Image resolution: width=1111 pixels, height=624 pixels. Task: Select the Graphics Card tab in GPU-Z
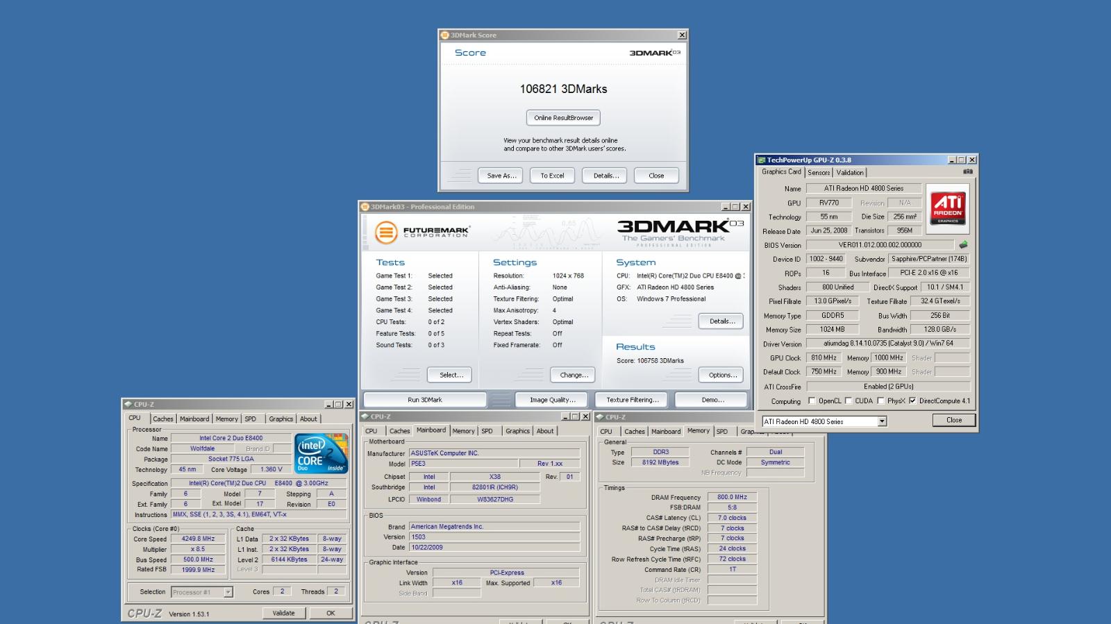pos(781,171)
